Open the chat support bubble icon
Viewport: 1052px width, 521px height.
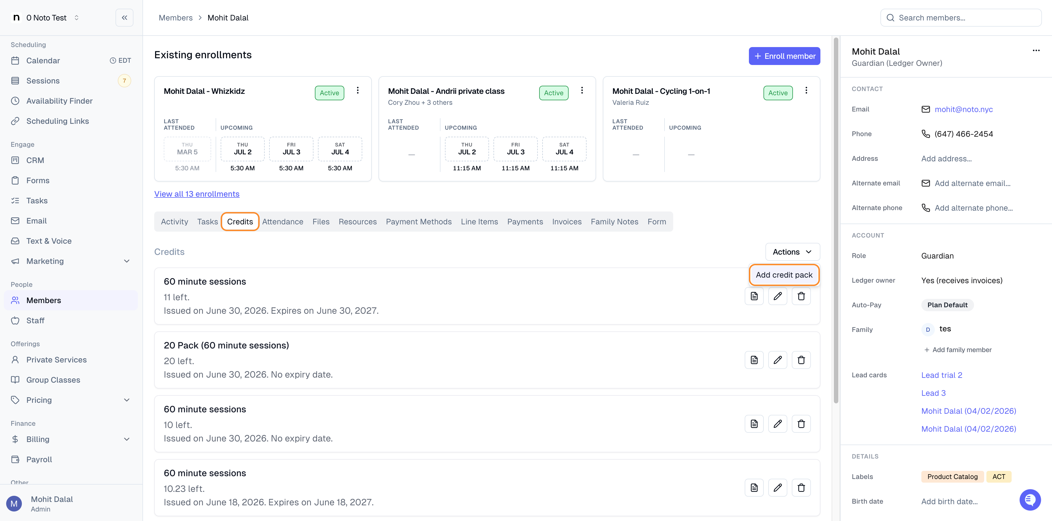pos(1030,499)
